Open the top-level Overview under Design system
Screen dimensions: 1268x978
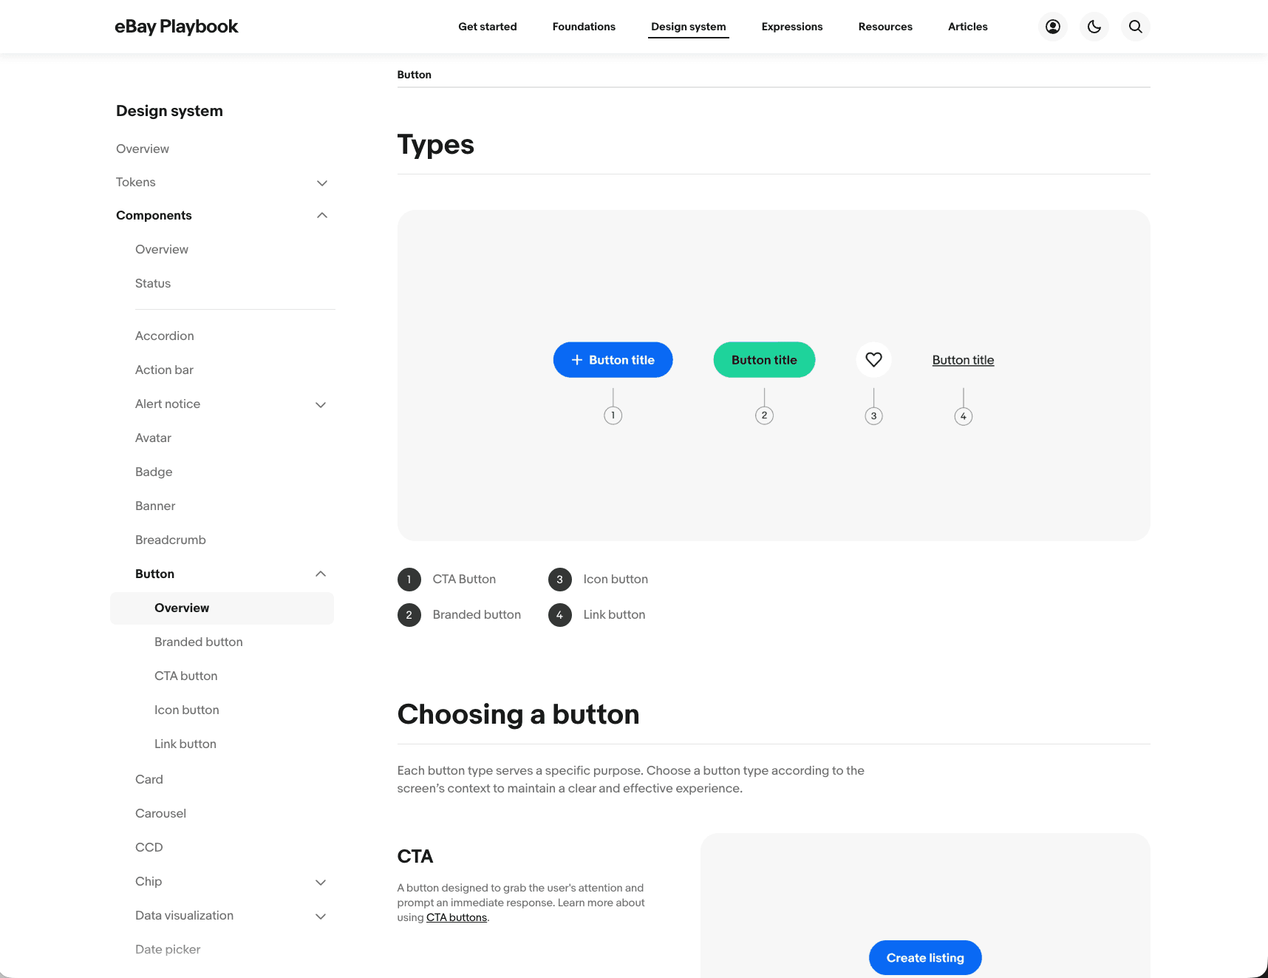[x=143, y=149]
